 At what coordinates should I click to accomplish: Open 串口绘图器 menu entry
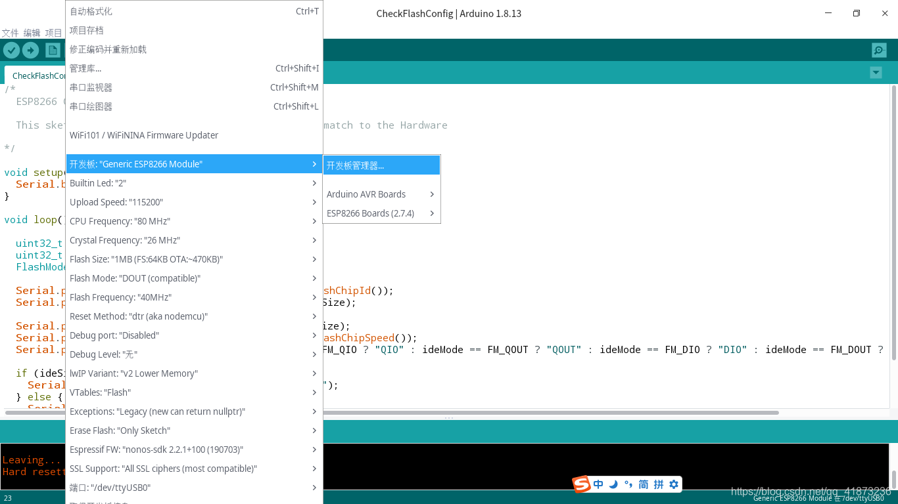pos(195,106)
